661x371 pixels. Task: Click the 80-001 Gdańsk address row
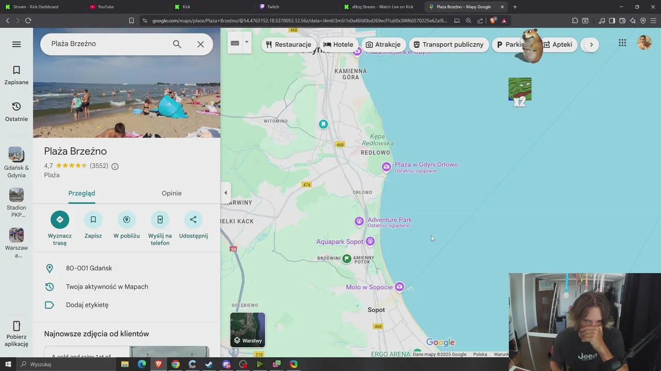point(127,268)
